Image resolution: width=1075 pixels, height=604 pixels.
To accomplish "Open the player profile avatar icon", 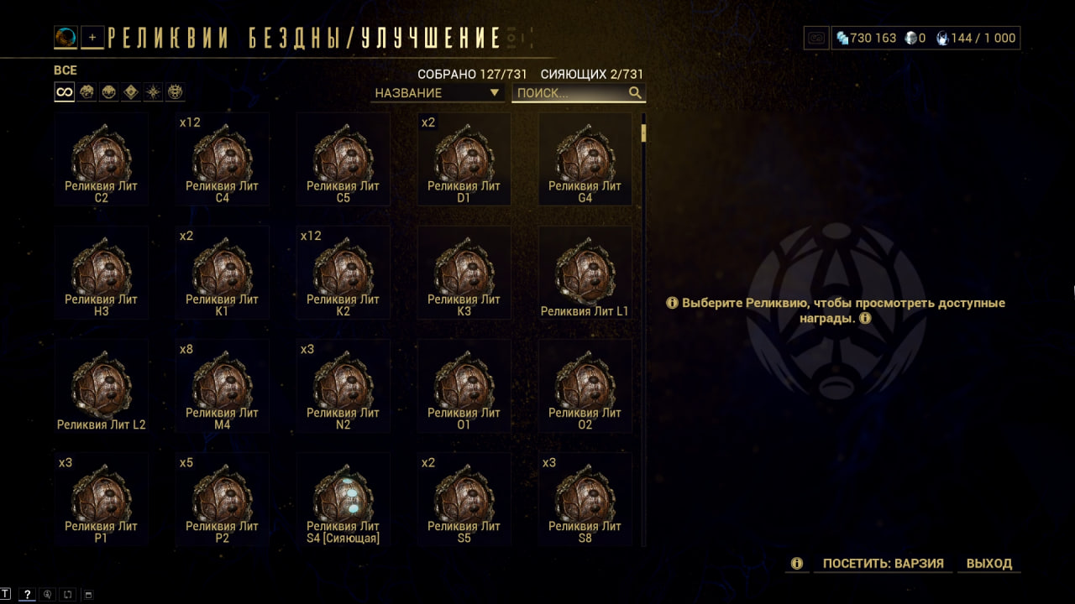I will pos(66,38).
